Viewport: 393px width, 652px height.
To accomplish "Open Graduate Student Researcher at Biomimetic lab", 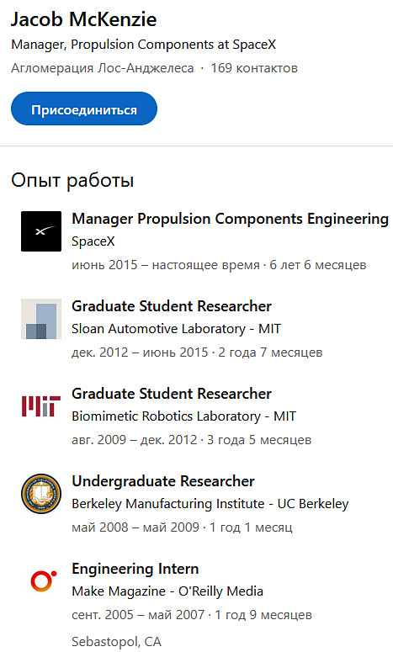I will (x=172, y=394).
